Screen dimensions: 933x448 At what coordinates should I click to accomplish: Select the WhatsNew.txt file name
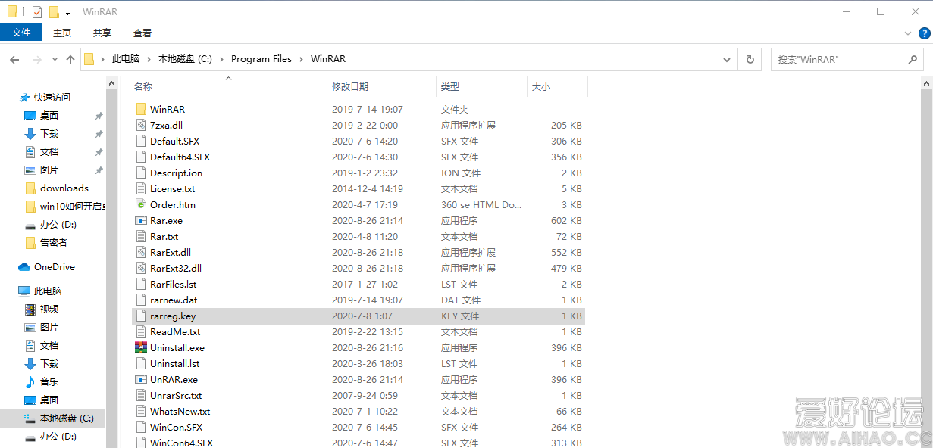click(180, 412)
